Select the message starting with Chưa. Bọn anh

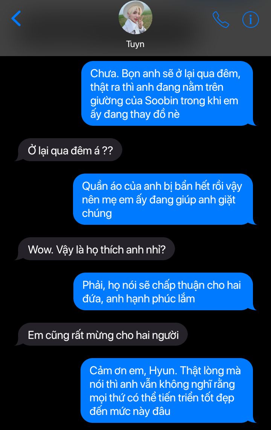(x=167, y=93)
